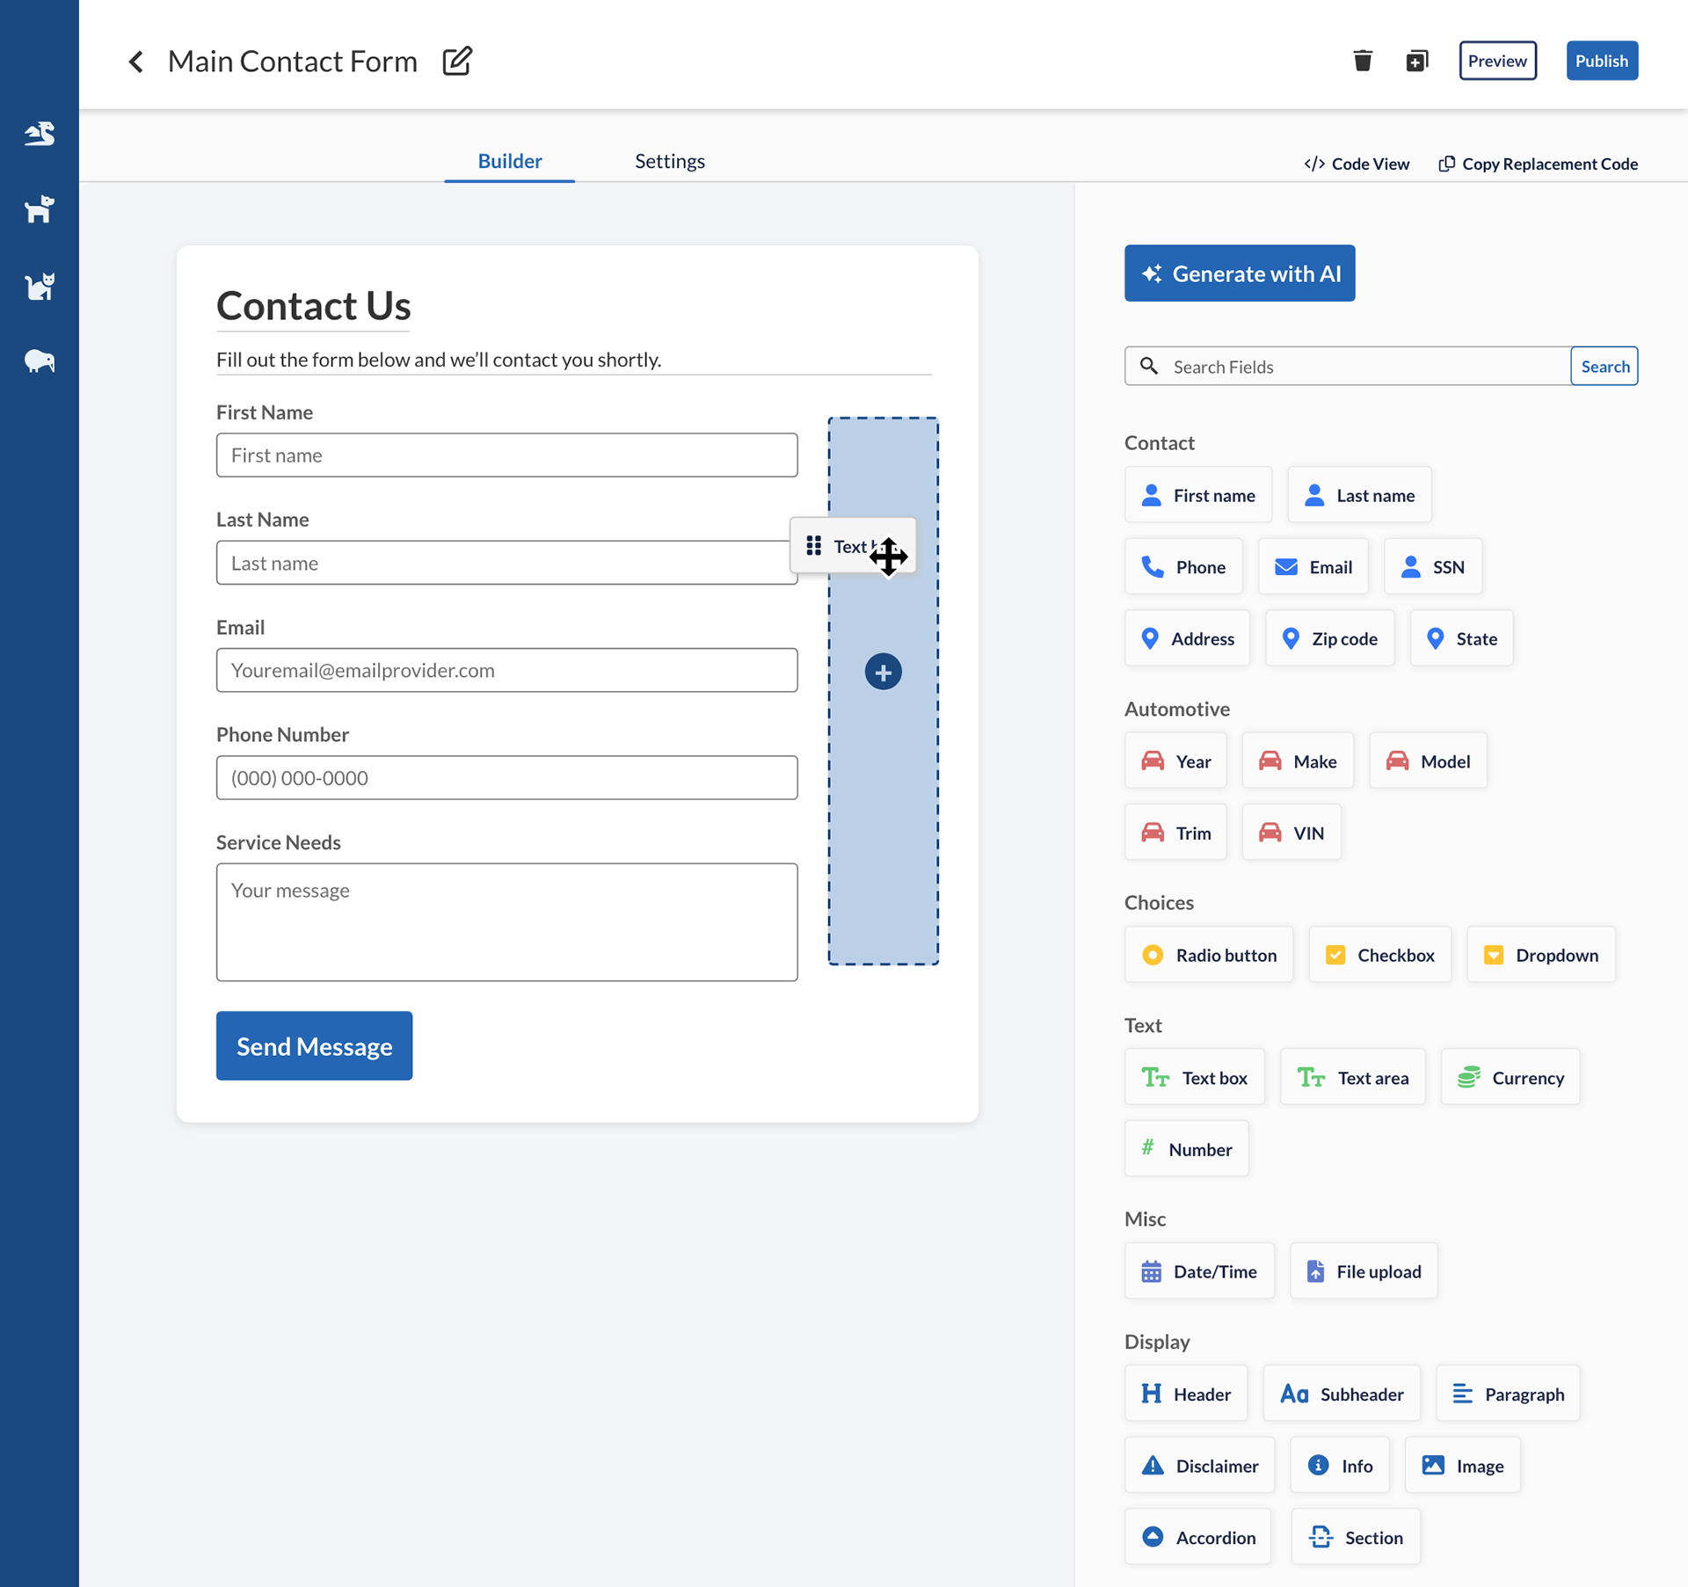Add an Accordion display element
The height and width of the screenshot is (1587, 1688).
1197,1537
